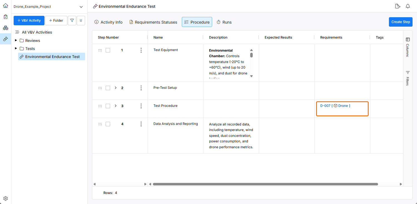Expand step 2 Pre-Test Setup row
The width and height of the screenshot is (417, 204).
point(116,88)
